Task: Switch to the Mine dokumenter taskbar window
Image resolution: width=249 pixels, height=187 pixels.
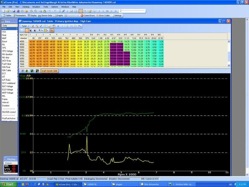Action: coord(153,184)
